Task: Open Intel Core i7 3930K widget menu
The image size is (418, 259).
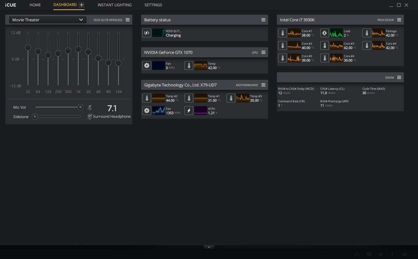Action: point(399,20)
